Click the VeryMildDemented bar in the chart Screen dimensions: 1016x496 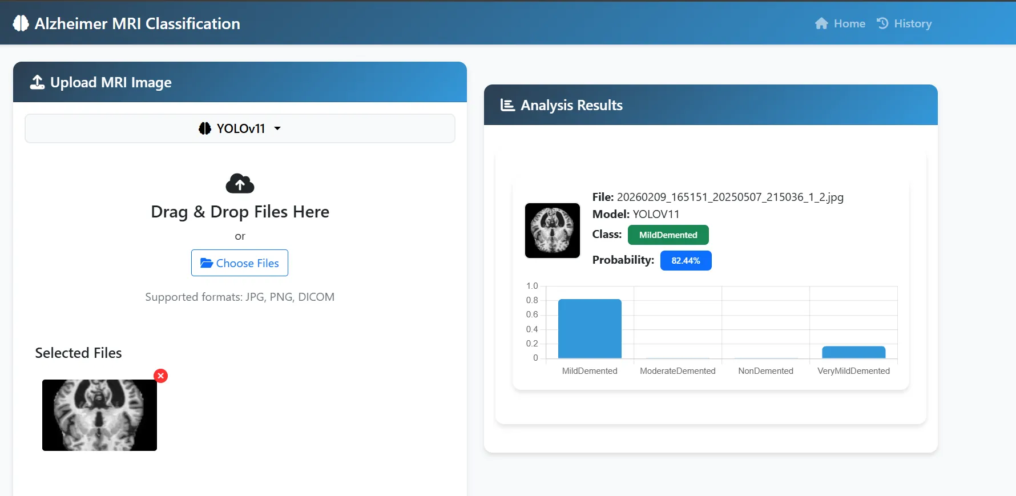point(853,352)
